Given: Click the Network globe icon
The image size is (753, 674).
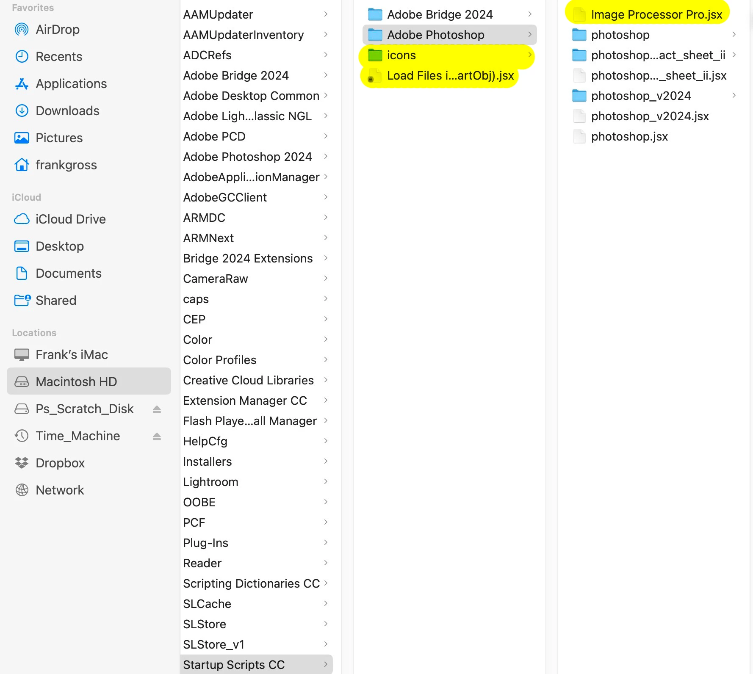Looking at the screenshot, I should [x=22, y=490].
